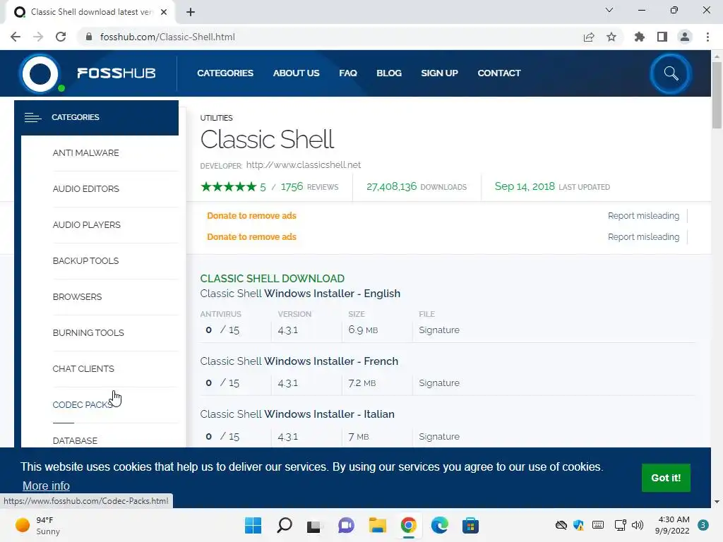
Task: Open the FAQ navigation item
Action: (x=348, y=73)
